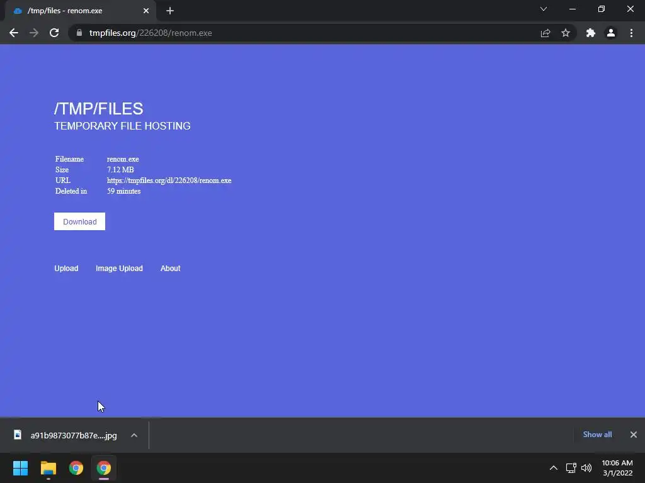Minimize the Chrome window
Screen dimensions: 645x483
(x=573, y=9)
